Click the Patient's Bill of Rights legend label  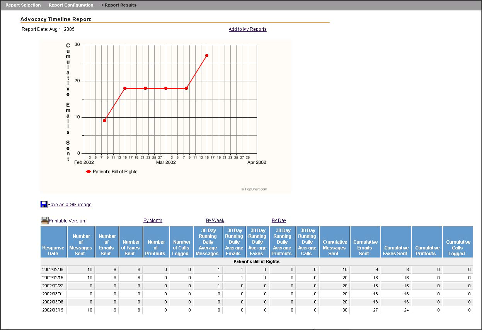pos(115,172)
